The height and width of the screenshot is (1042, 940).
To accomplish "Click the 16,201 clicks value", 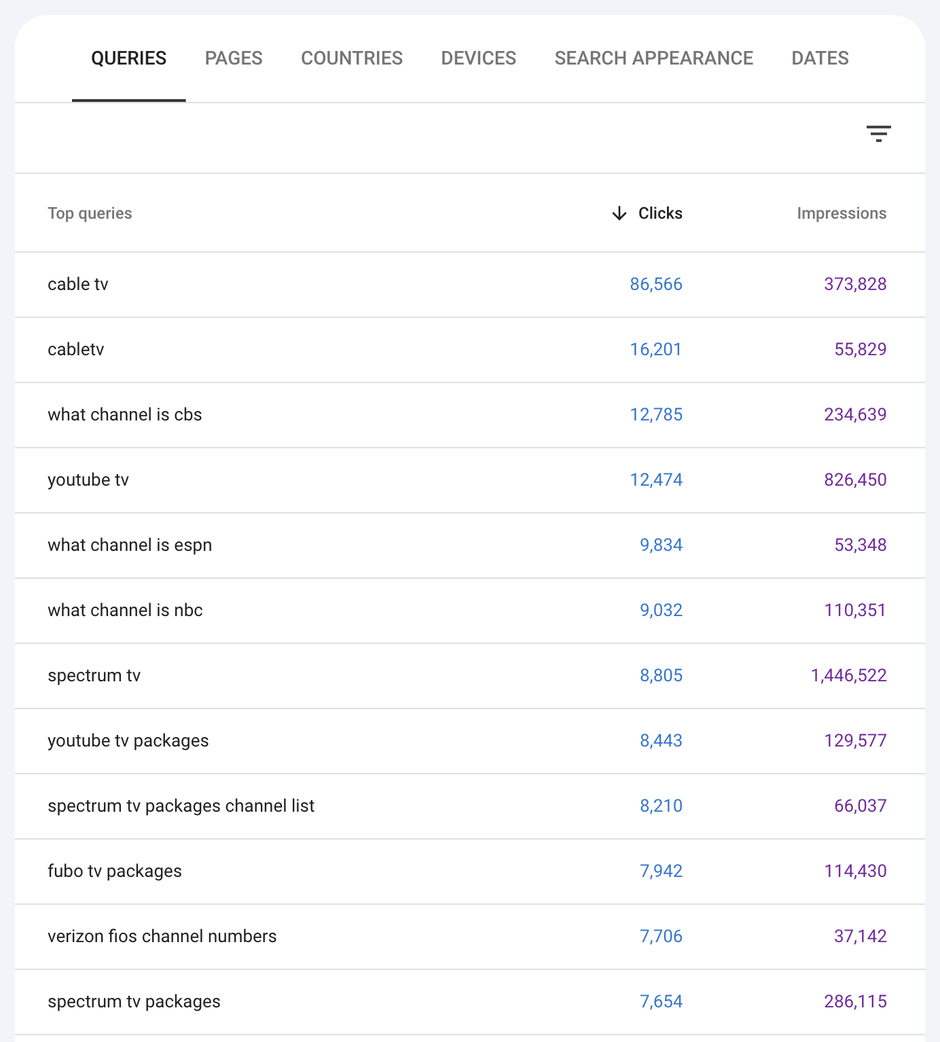I will point(656,349).
